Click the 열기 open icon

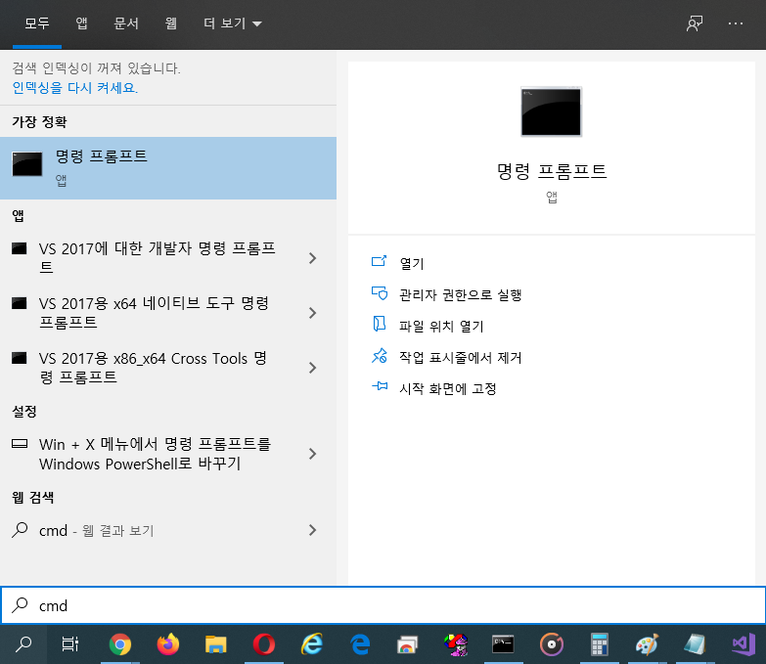point(380,262)
